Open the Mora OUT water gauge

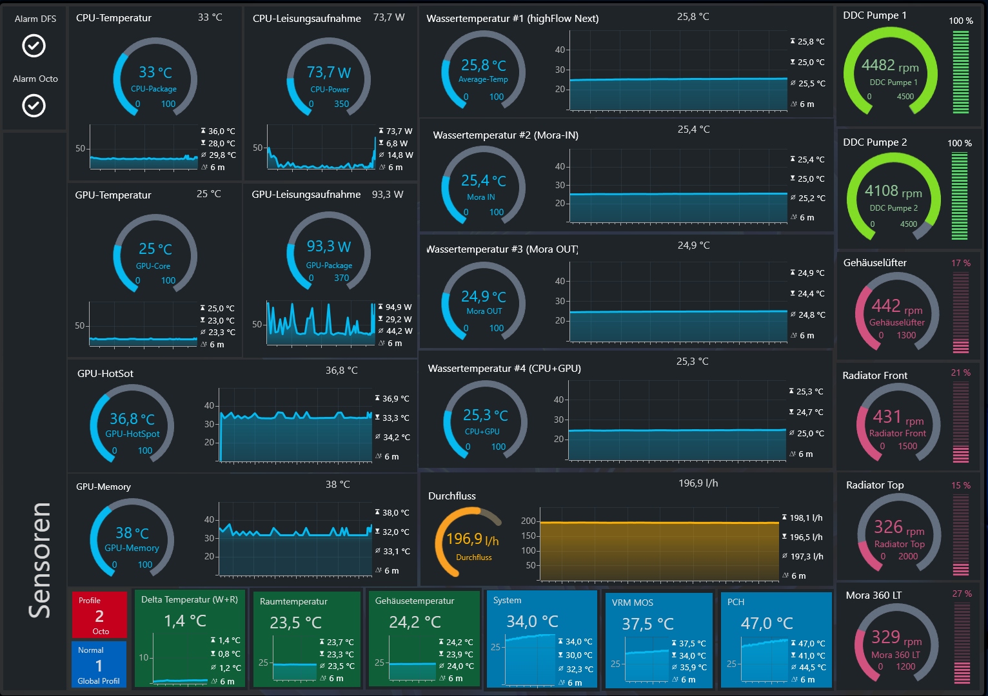[483, 302]
